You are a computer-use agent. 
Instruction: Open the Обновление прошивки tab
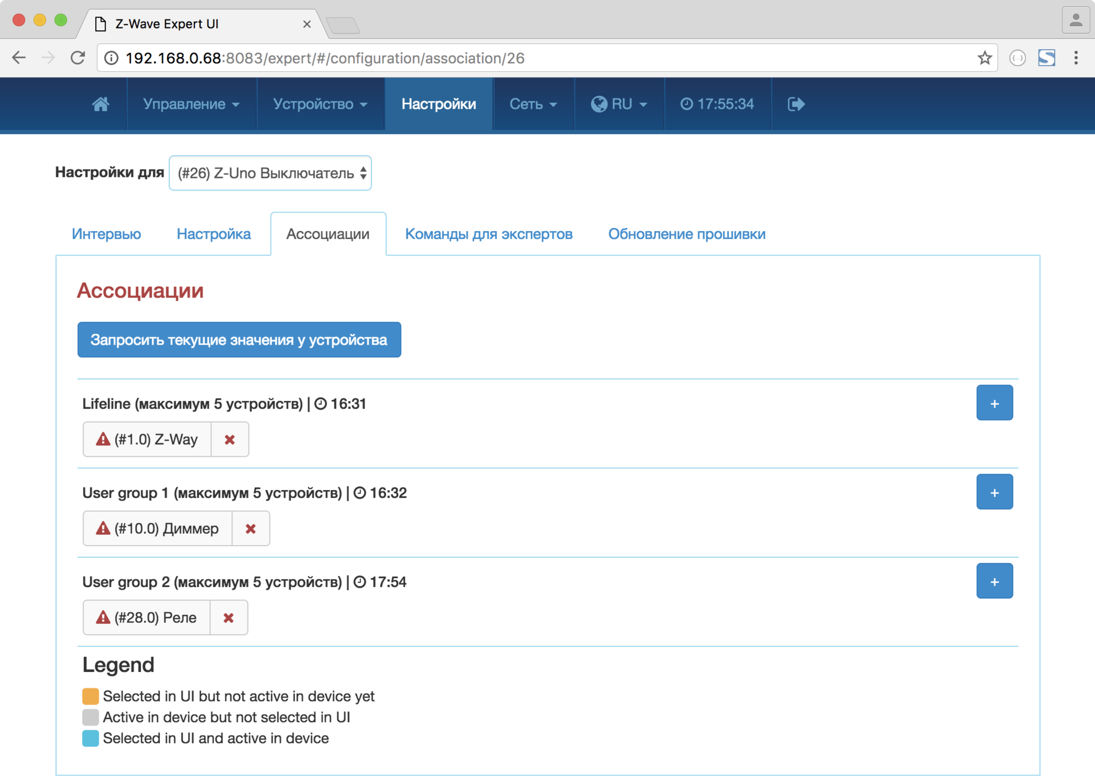click(687, 234)
